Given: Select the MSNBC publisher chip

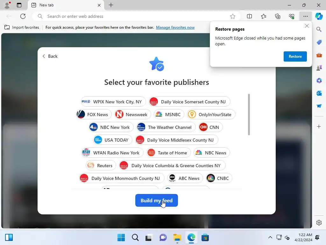Looking at the screenshot, I should [169, 115].
